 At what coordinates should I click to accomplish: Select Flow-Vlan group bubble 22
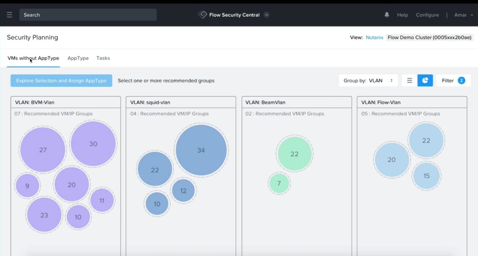tap(426, 140)
